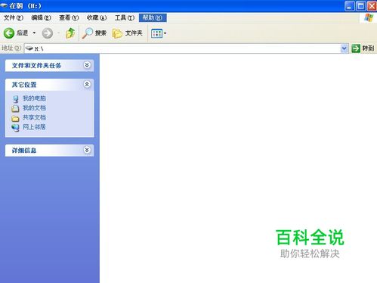
Task: Toggle the Folders (文件夹) pane
Action: pos(128,33)
